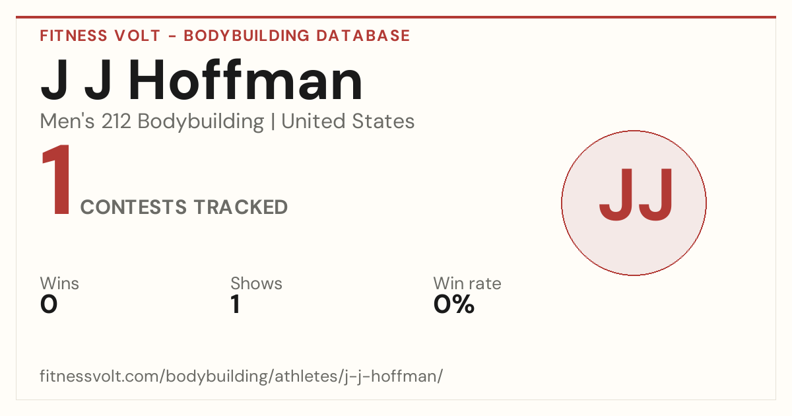Click the JJ avatar circle
Image resolution: width=792 pixels, height=416 pixels.
[634, 203]
